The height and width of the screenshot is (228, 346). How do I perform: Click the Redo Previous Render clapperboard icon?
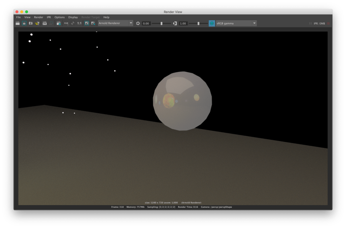point(18,23)
